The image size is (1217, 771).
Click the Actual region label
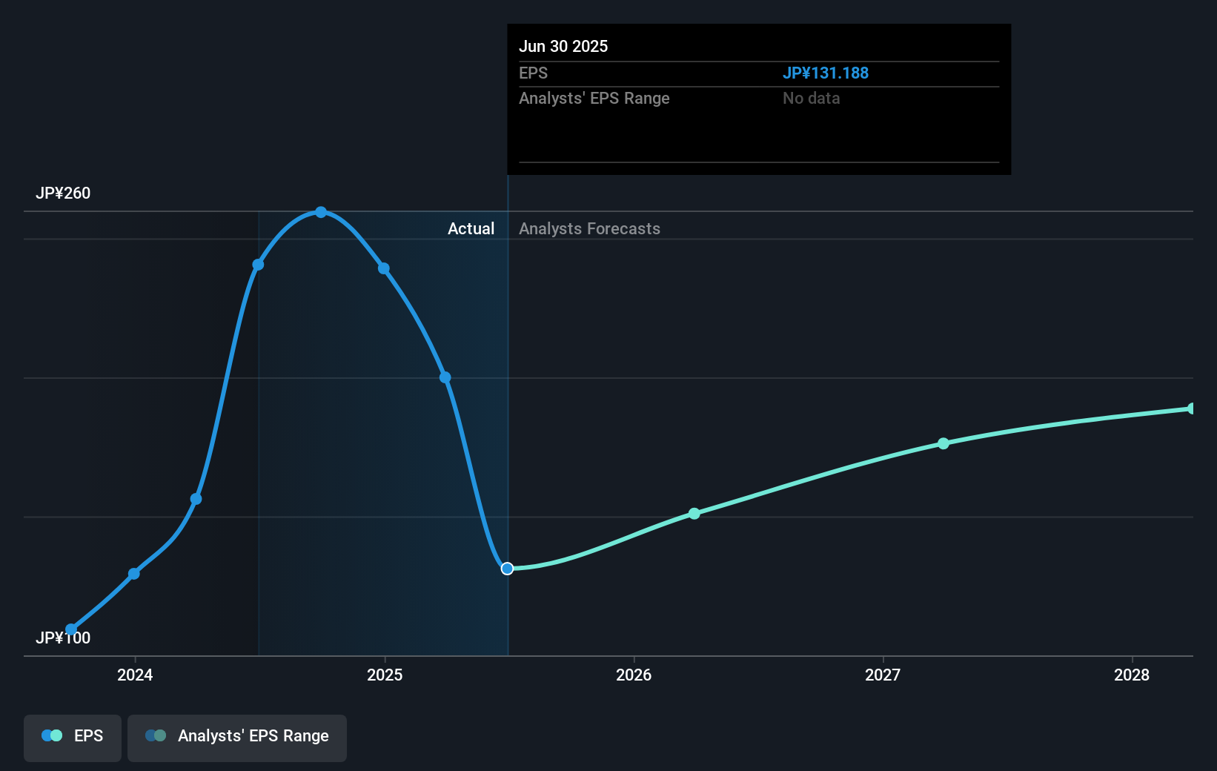[x=471, y=229]
